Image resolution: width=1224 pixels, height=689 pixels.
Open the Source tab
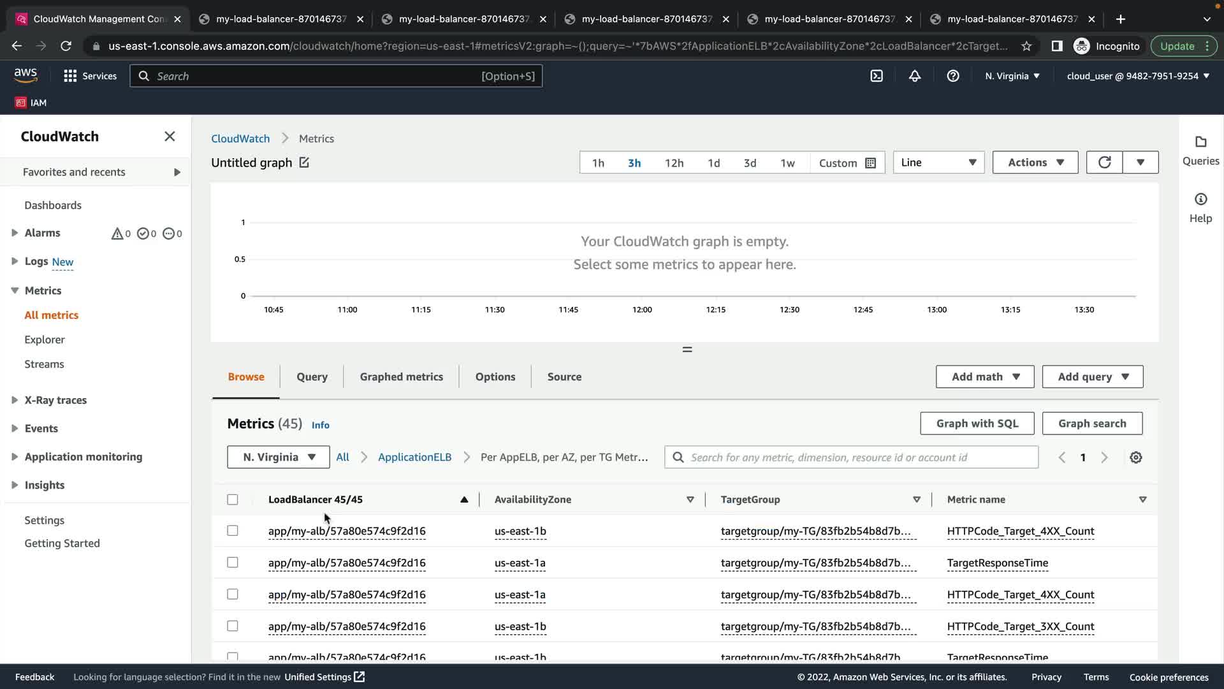pos(564,376)
